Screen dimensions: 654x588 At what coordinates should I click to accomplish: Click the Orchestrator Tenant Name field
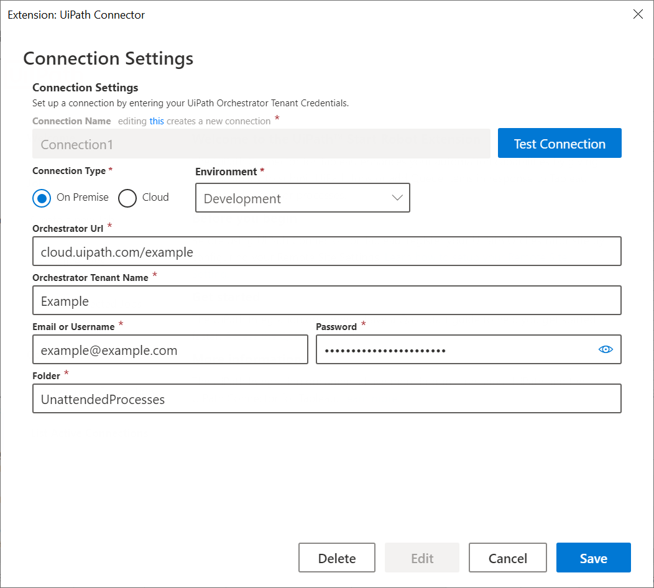(326, 300)
